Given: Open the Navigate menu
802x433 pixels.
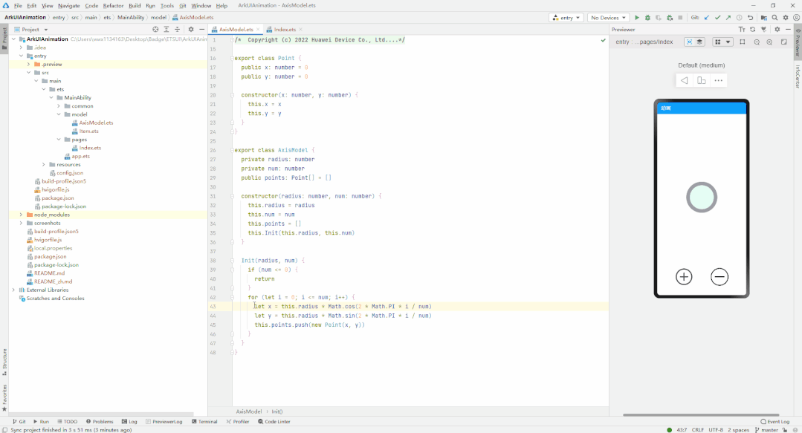Looking at the screenshot, I should pyautogui.click(x=68, y=6).
